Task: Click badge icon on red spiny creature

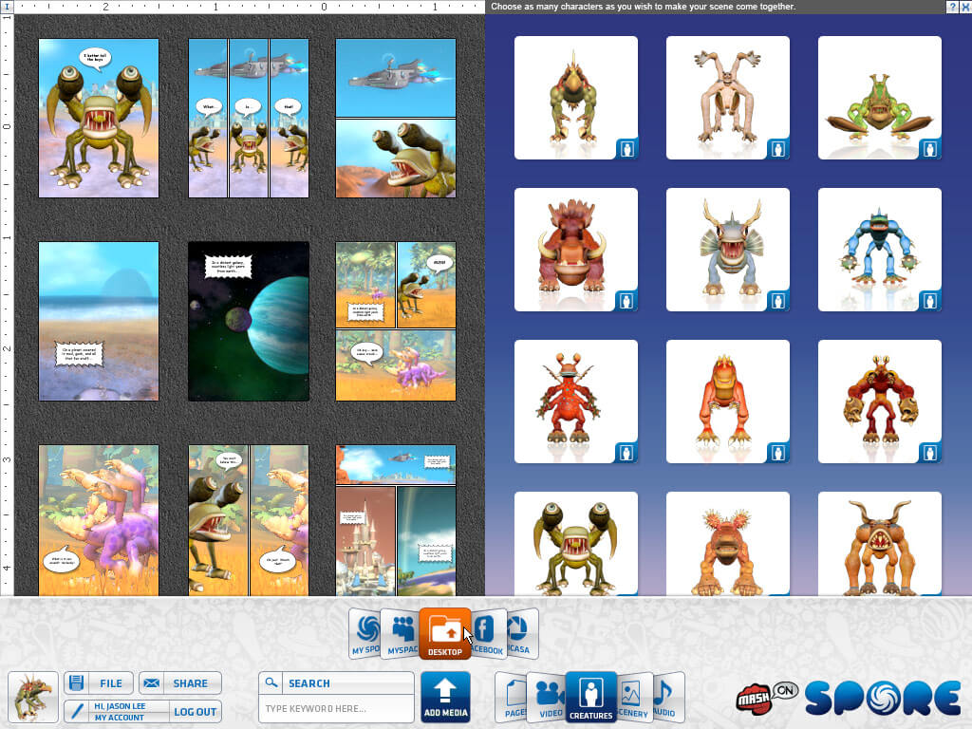Action: [x=626, y=453]
